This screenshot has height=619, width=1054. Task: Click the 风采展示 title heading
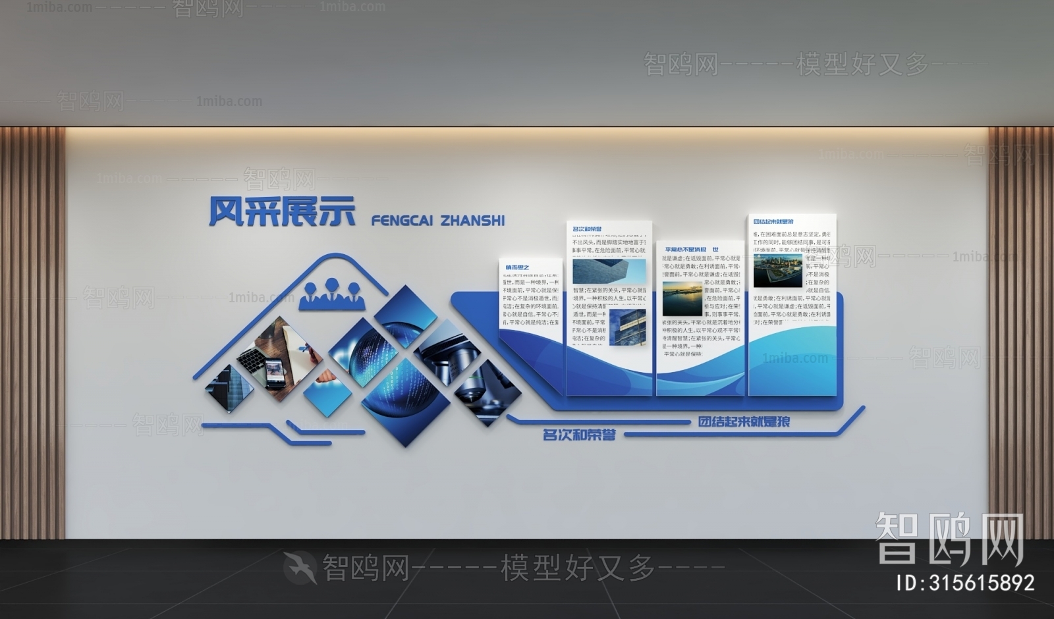282,212
